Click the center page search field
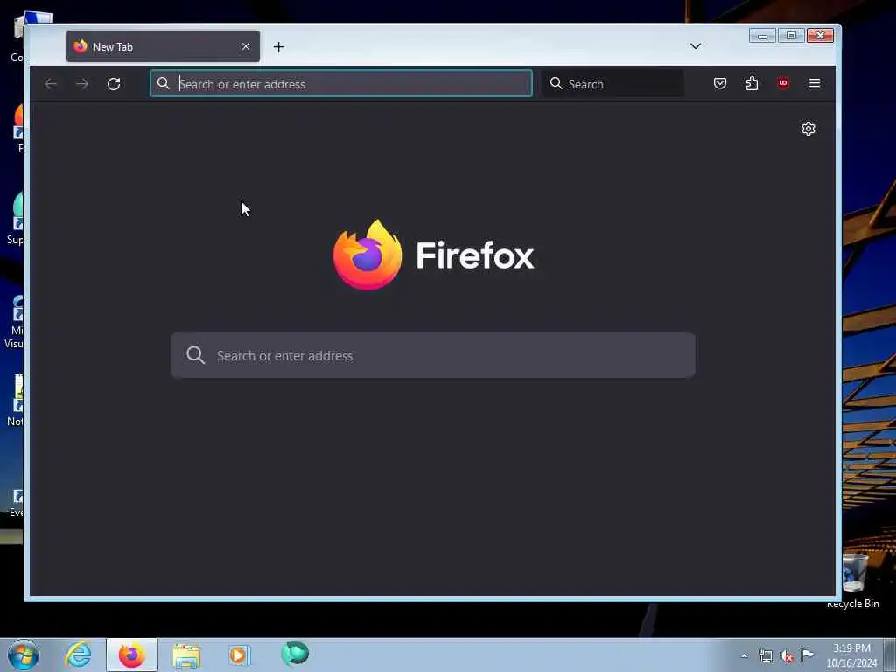Image resolution: width=896 pixels, height=672 pixels. tap(432, 355)
